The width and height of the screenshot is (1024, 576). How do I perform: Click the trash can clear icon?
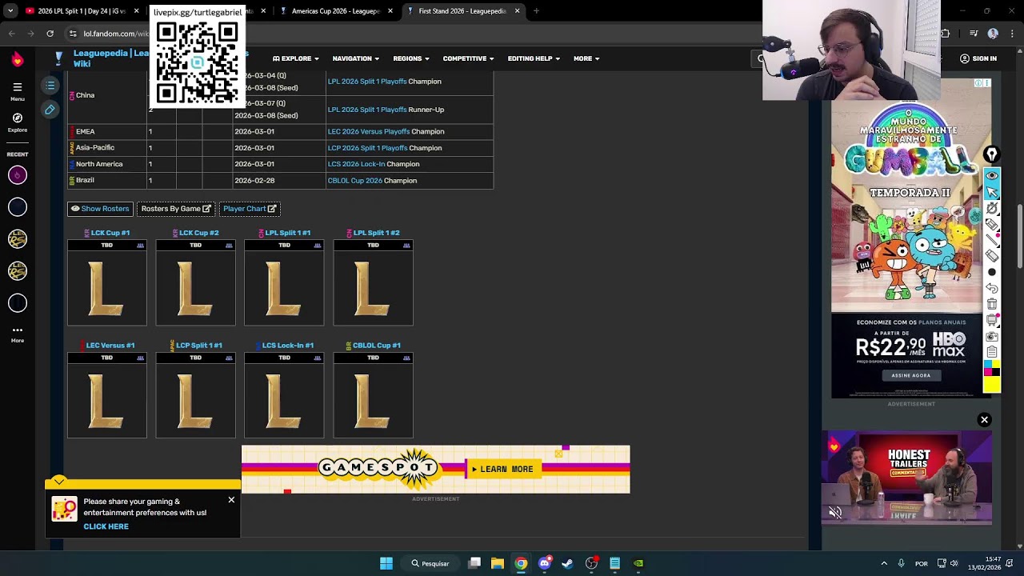coord(992,304)
